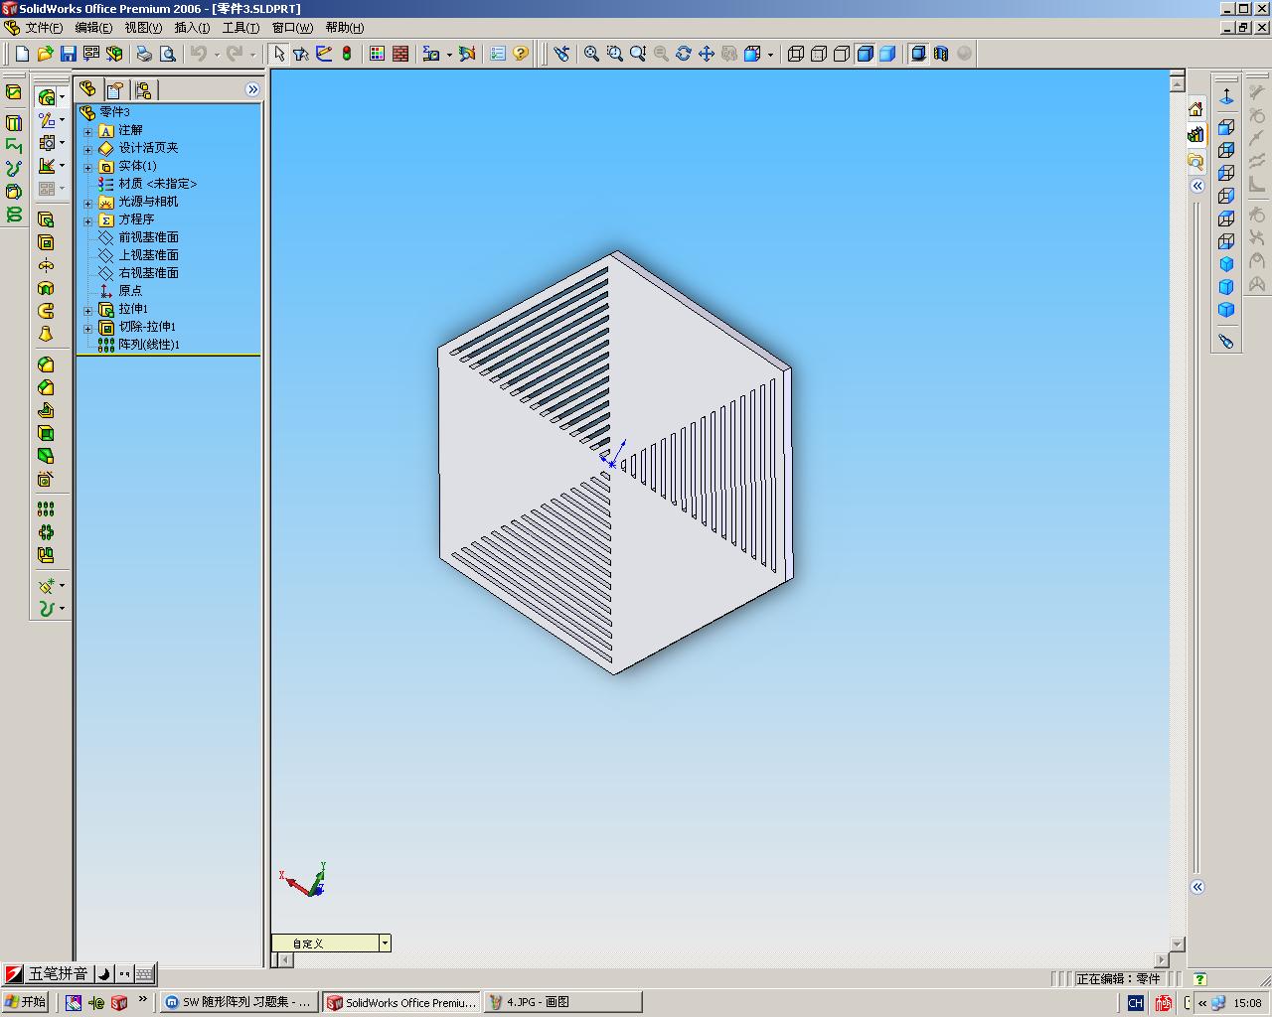Image resolution: width=1272 pixels, height=1017 pixels.
Task: Activate the Select arrow cursor tool
Action: [x=279, y=54]
